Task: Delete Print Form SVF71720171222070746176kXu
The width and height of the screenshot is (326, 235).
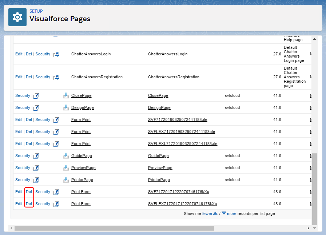Action: coord(29,192)
